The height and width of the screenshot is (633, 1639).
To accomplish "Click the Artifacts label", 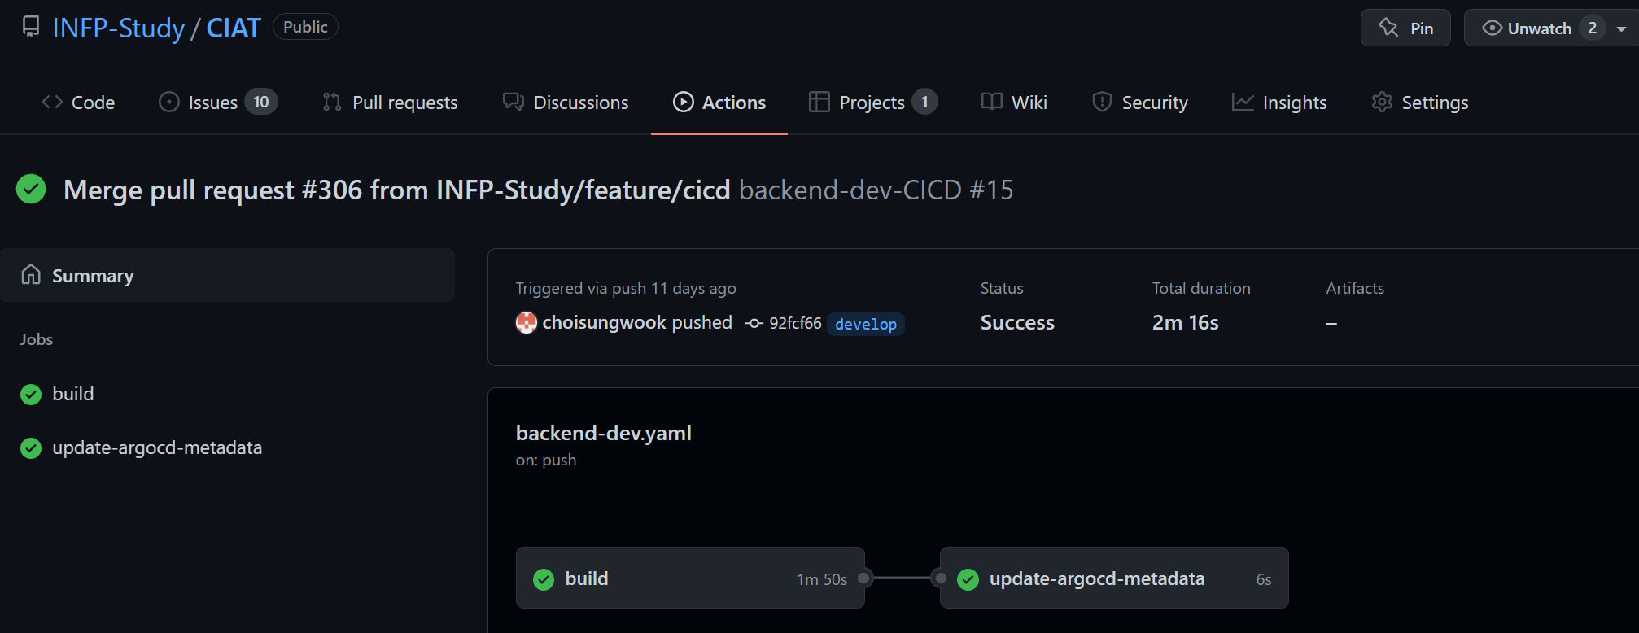I will pos(1355,288).
